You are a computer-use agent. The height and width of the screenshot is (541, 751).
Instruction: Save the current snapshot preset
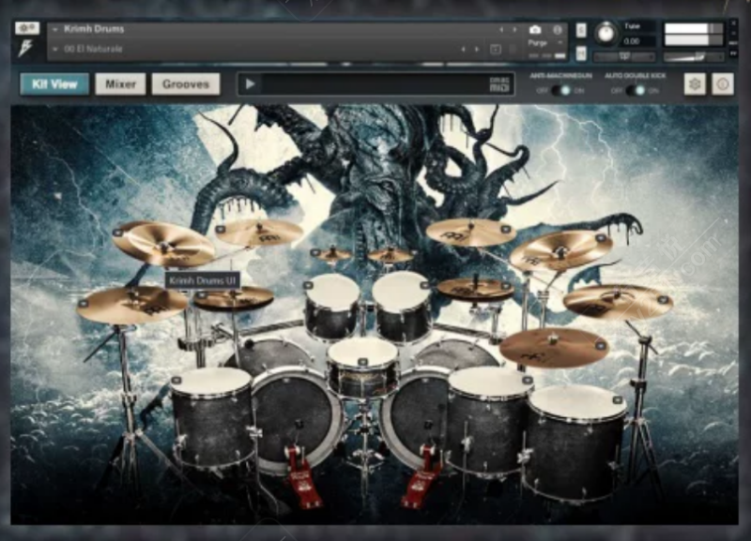point(496,50)
